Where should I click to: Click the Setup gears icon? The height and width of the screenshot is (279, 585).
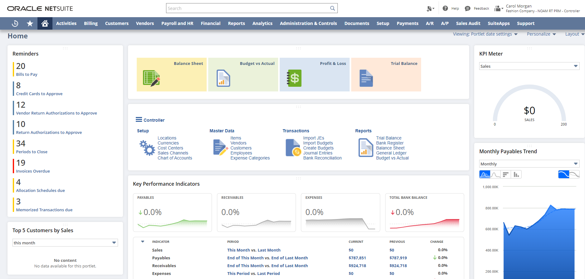pyautogui.click(x=147, y=148)
